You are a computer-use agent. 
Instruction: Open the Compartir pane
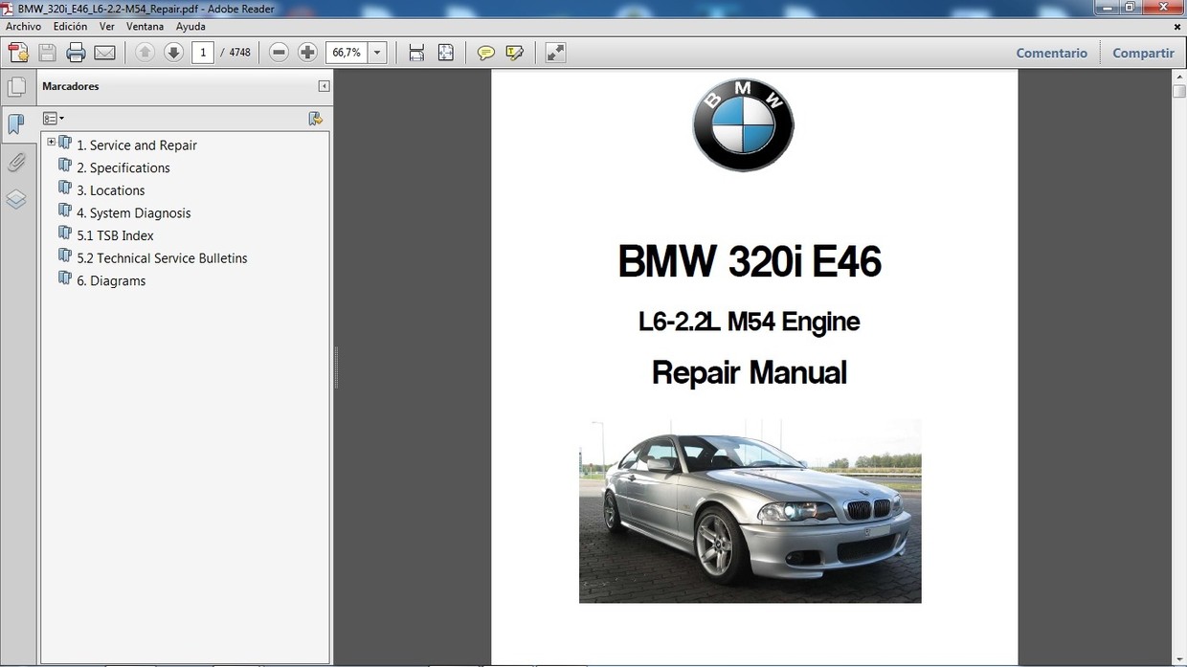(x=1143, y=53)
